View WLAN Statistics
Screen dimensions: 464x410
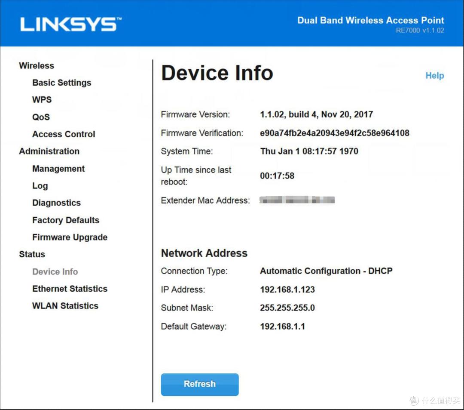coord(65,306)
